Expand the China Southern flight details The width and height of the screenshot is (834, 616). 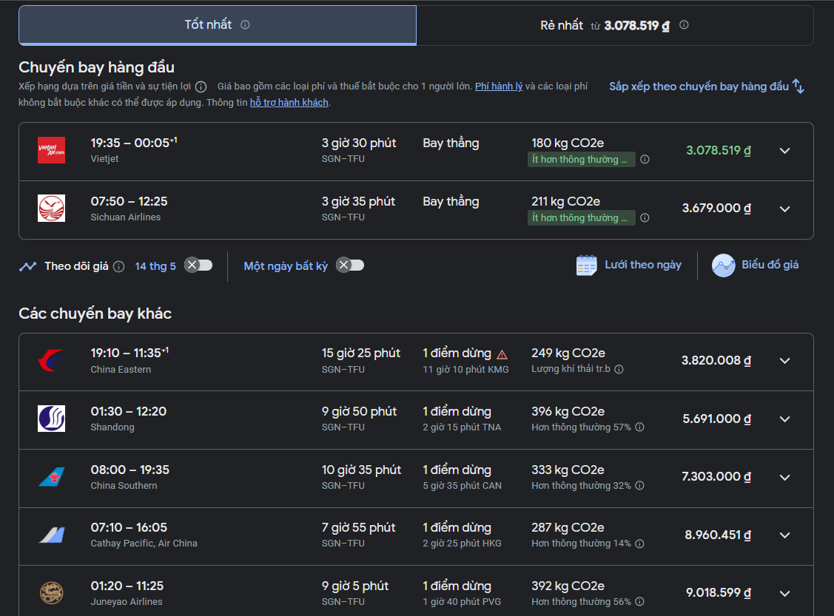(x=784, y=477)
